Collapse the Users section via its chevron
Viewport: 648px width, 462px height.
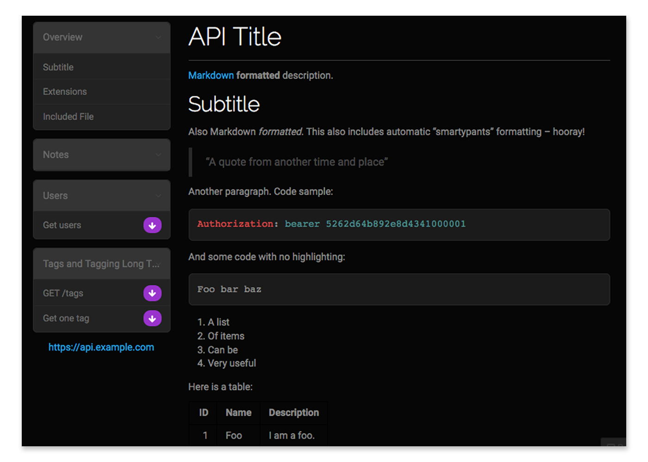coord(158,196)
